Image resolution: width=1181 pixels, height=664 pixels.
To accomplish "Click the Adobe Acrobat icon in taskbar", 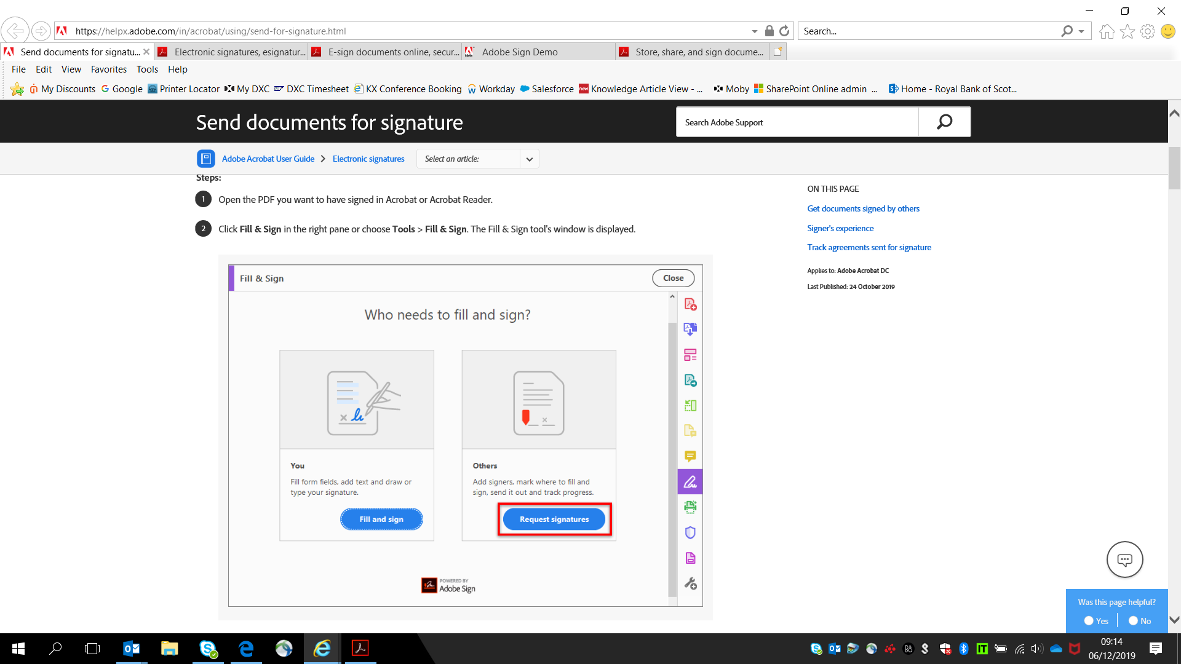I will [x=360, y=648].
